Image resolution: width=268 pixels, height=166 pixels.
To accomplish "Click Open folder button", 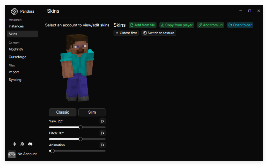I will click(x=240, y=25).
